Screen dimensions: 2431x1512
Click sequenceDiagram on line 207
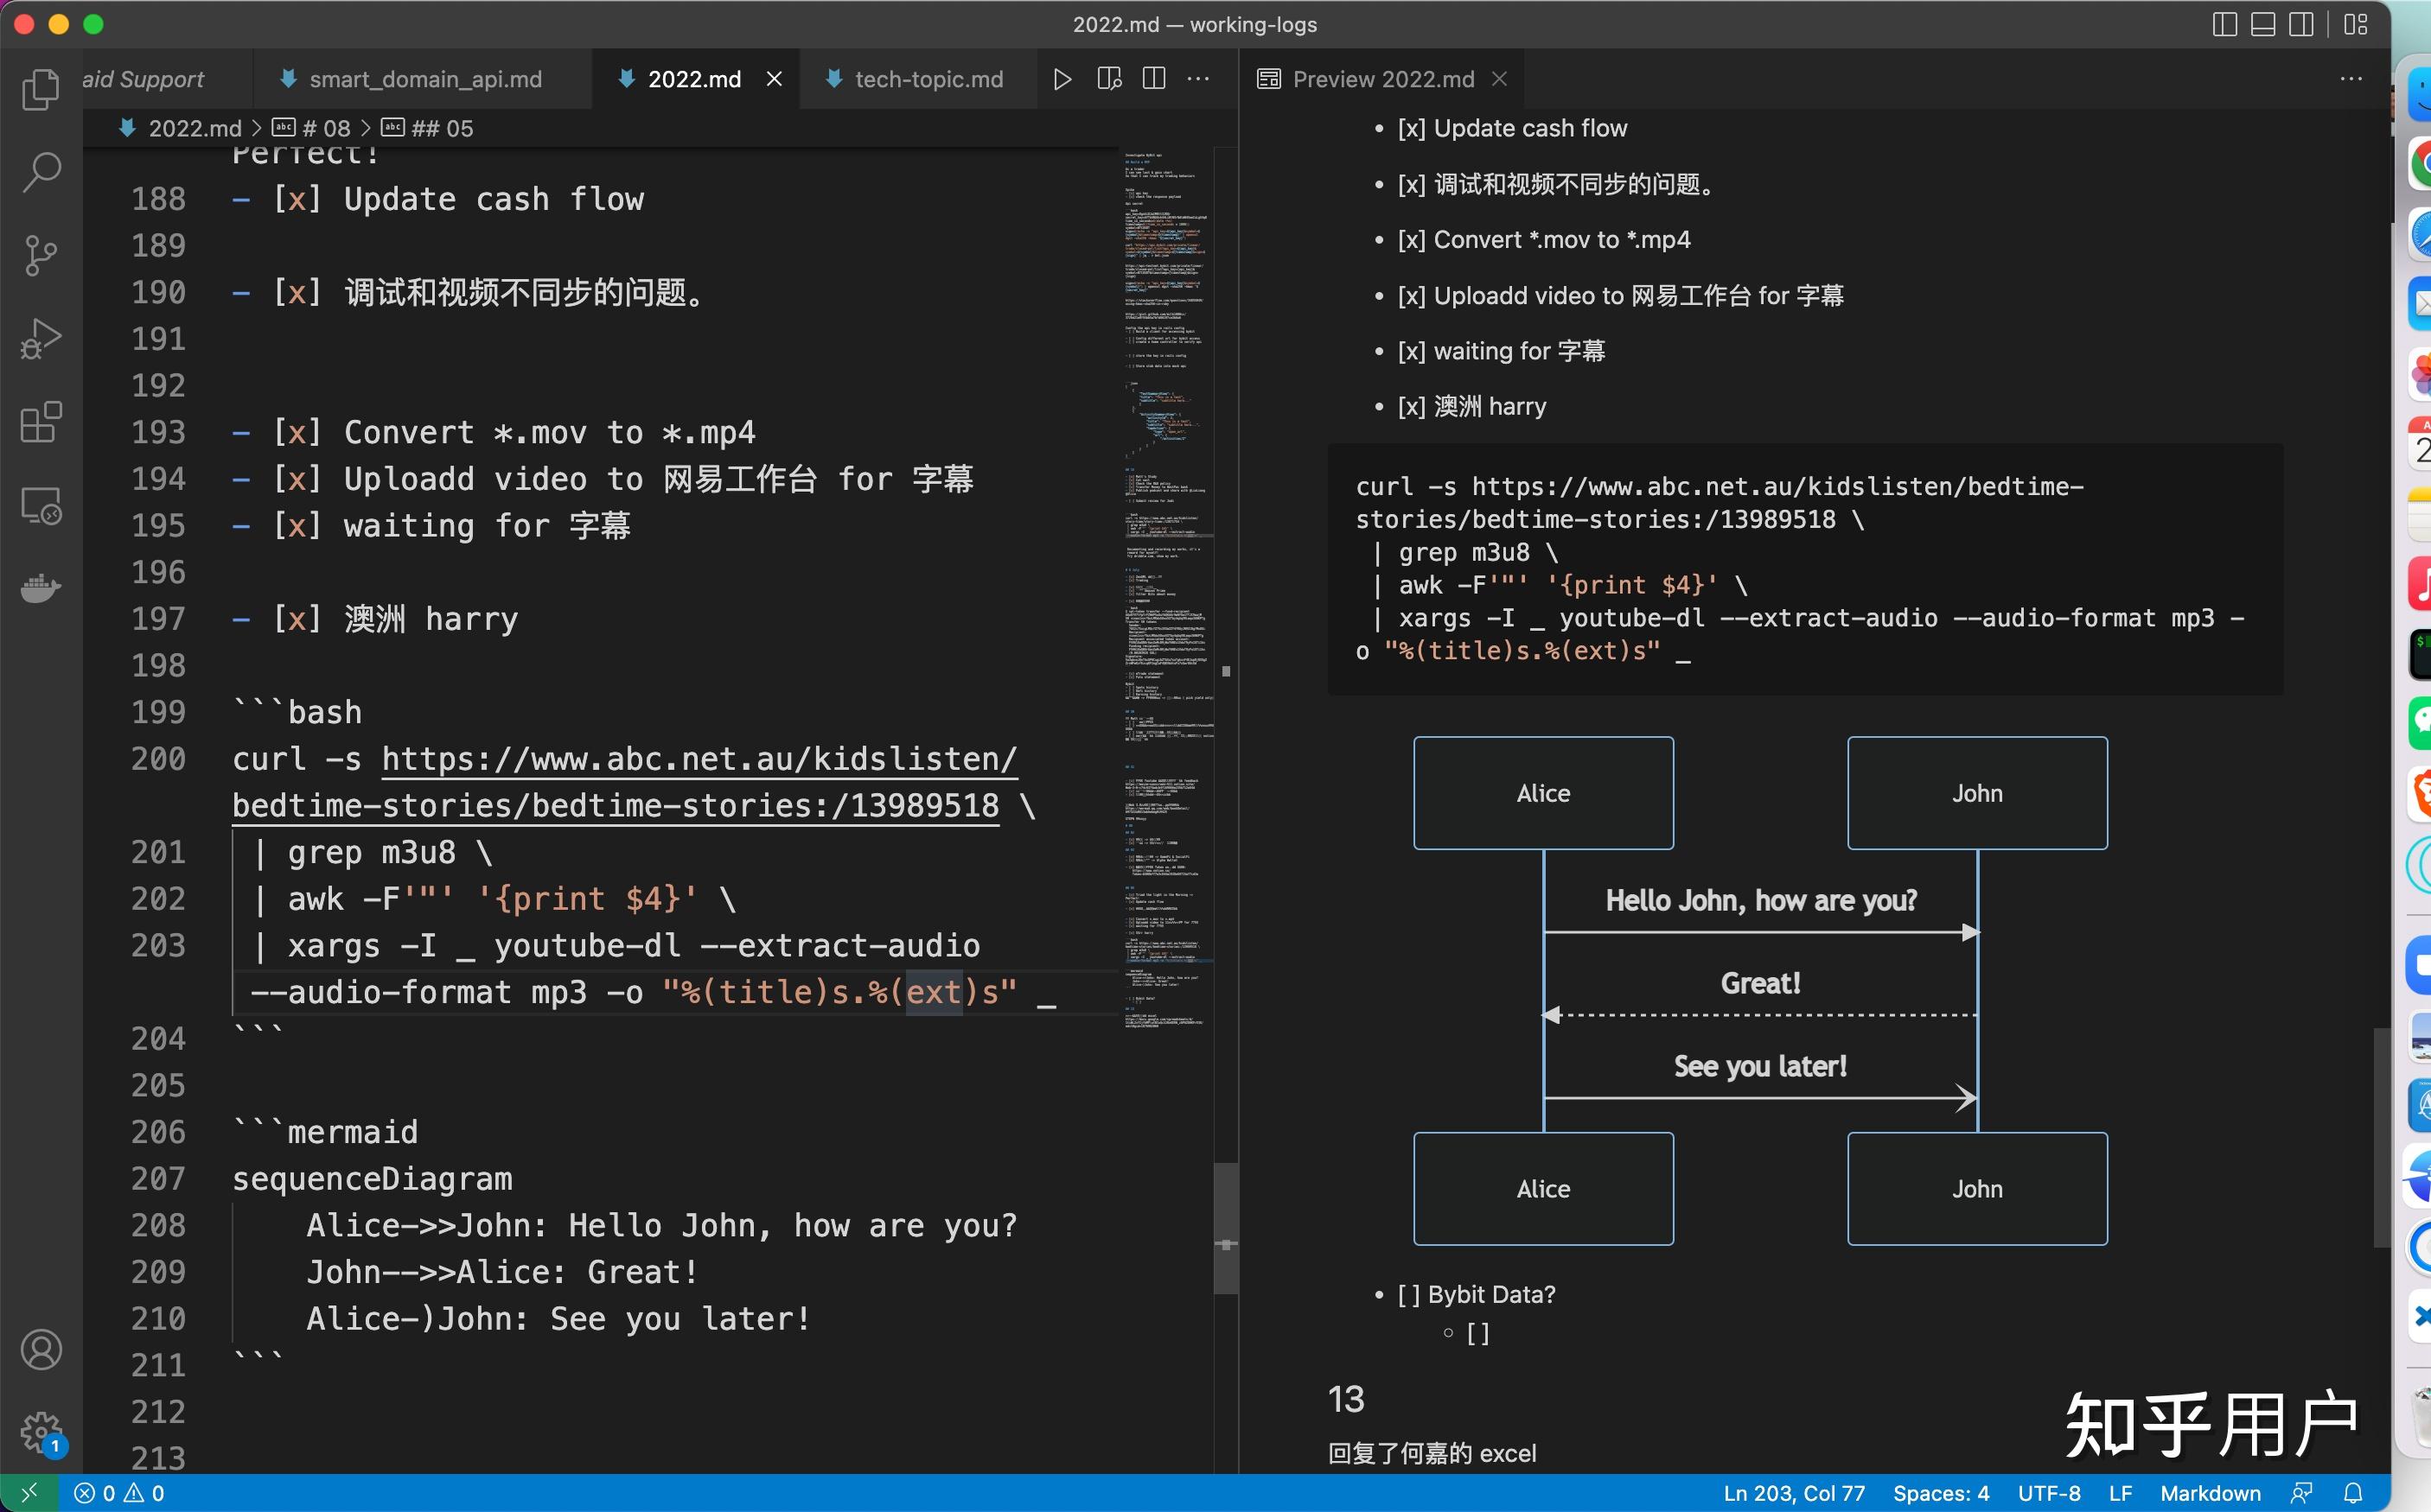[x=372, y=1179]
